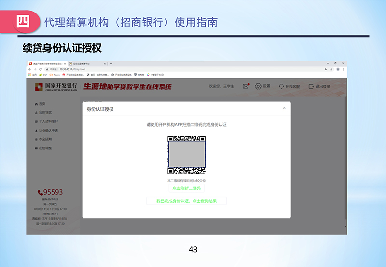Select the first browser tab with the red favicon
Image resolution: width=386 pixels, height=267 pixels.
(47, 64)
